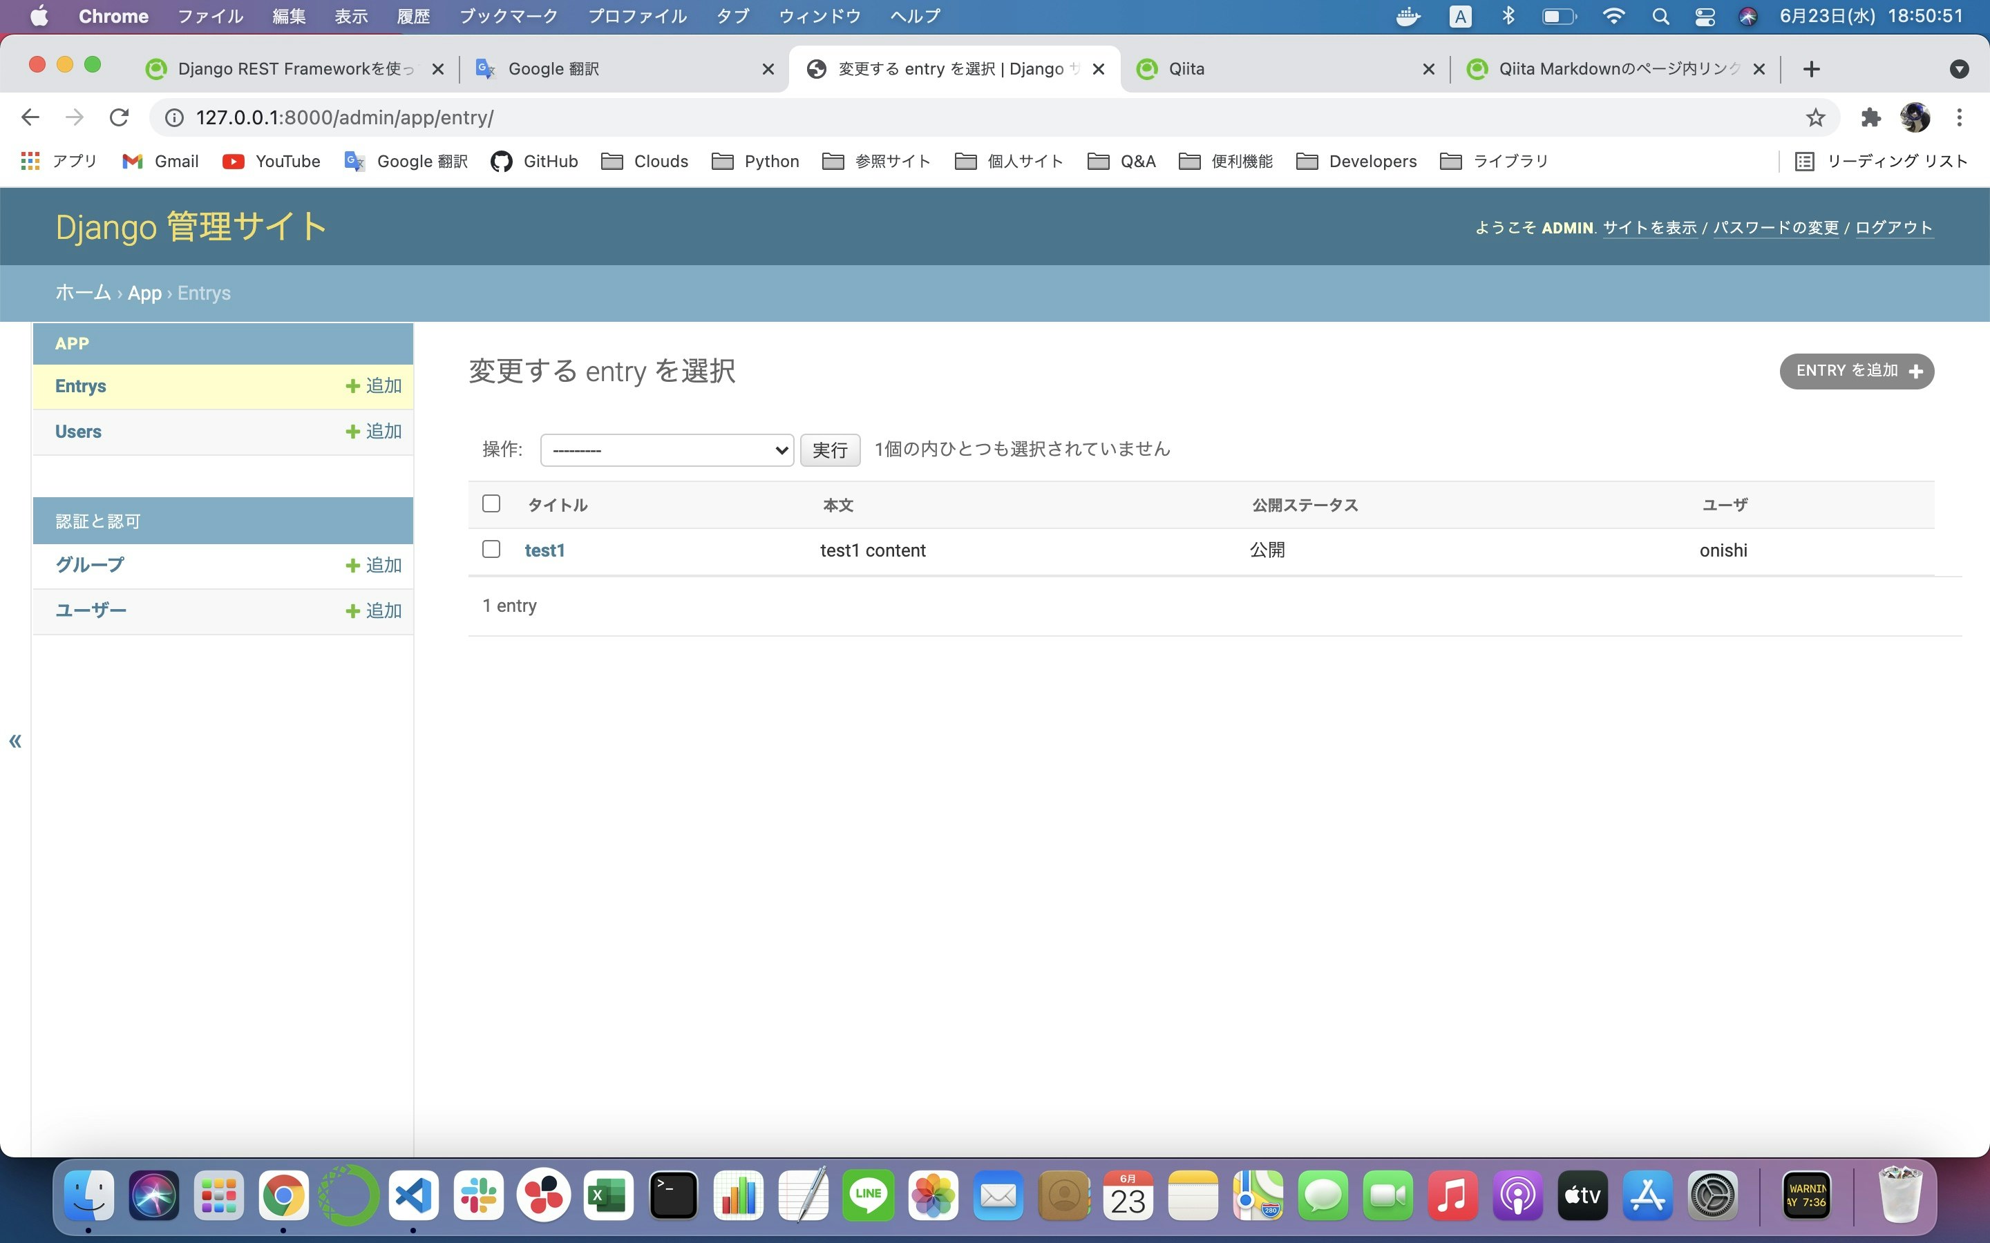
Task: Click the ENTRY を追加 button
Action: (x=1856, y=372)
